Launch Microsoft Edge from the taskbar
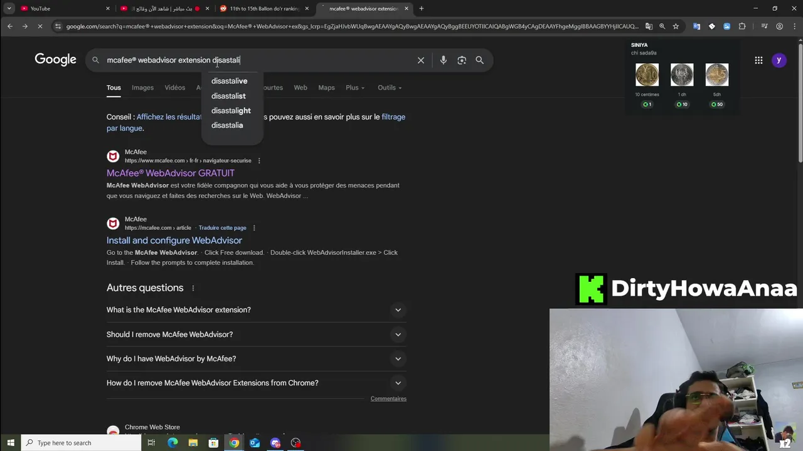803x451 pixels. click(x=173, y=443)
